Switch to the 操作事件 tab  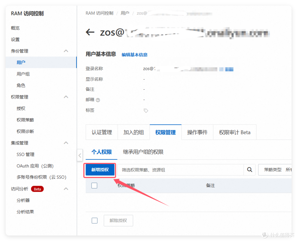[x=197, y=132]
